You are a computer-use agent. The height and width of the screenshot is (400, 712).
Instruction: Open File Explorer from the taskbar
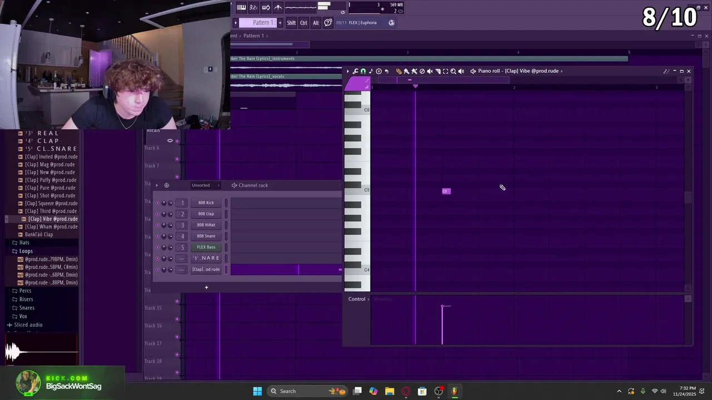pyautogui.click(x=389, y=391)
